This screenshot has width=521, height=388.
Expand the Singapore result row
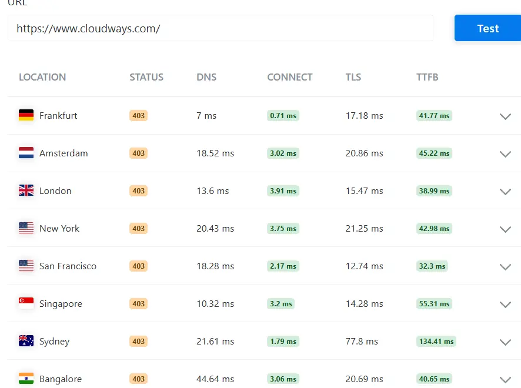click(505, 305)
